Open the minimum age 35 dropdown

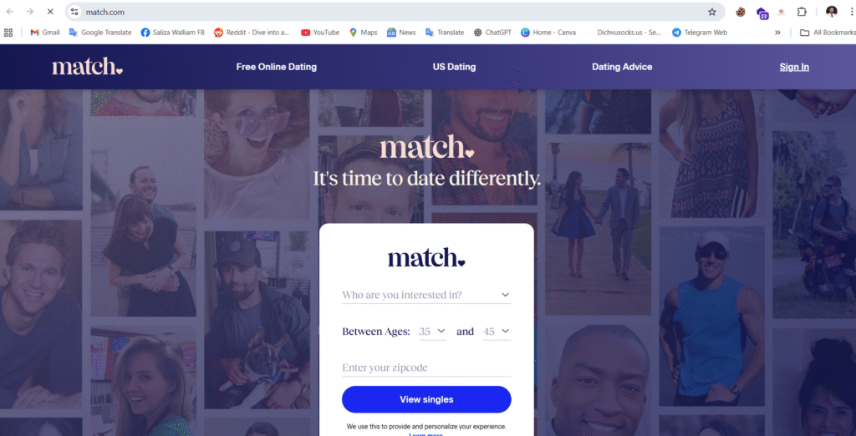pyautogui.click(x=432, y=332)
